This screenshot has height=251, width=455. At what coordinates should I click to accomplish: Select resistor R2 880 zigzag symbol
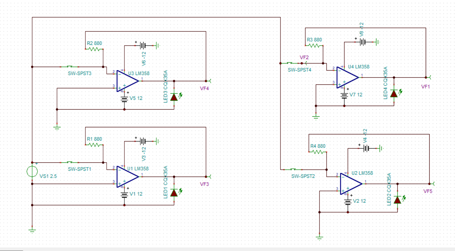(94, 49)
